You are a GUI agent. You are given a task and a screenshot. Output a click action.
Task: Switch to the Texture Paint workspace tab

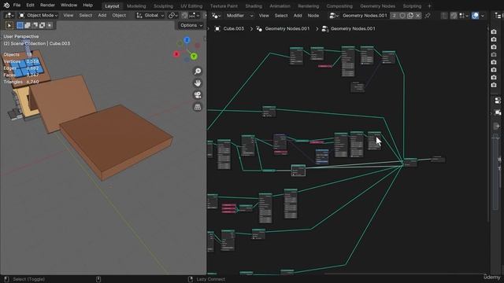click(224, 6)
